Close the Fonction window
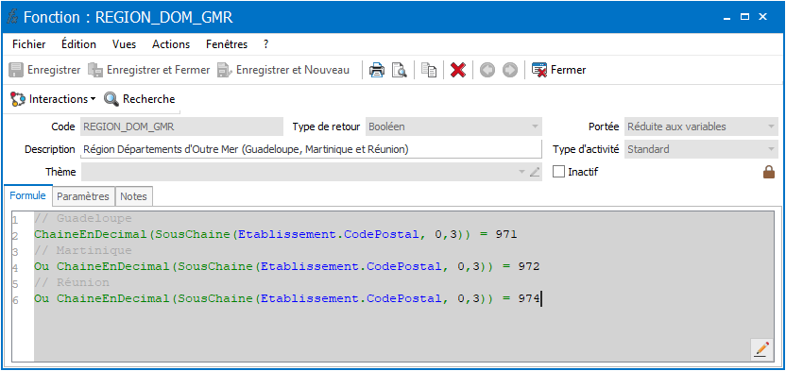 [x=763, y=18]
